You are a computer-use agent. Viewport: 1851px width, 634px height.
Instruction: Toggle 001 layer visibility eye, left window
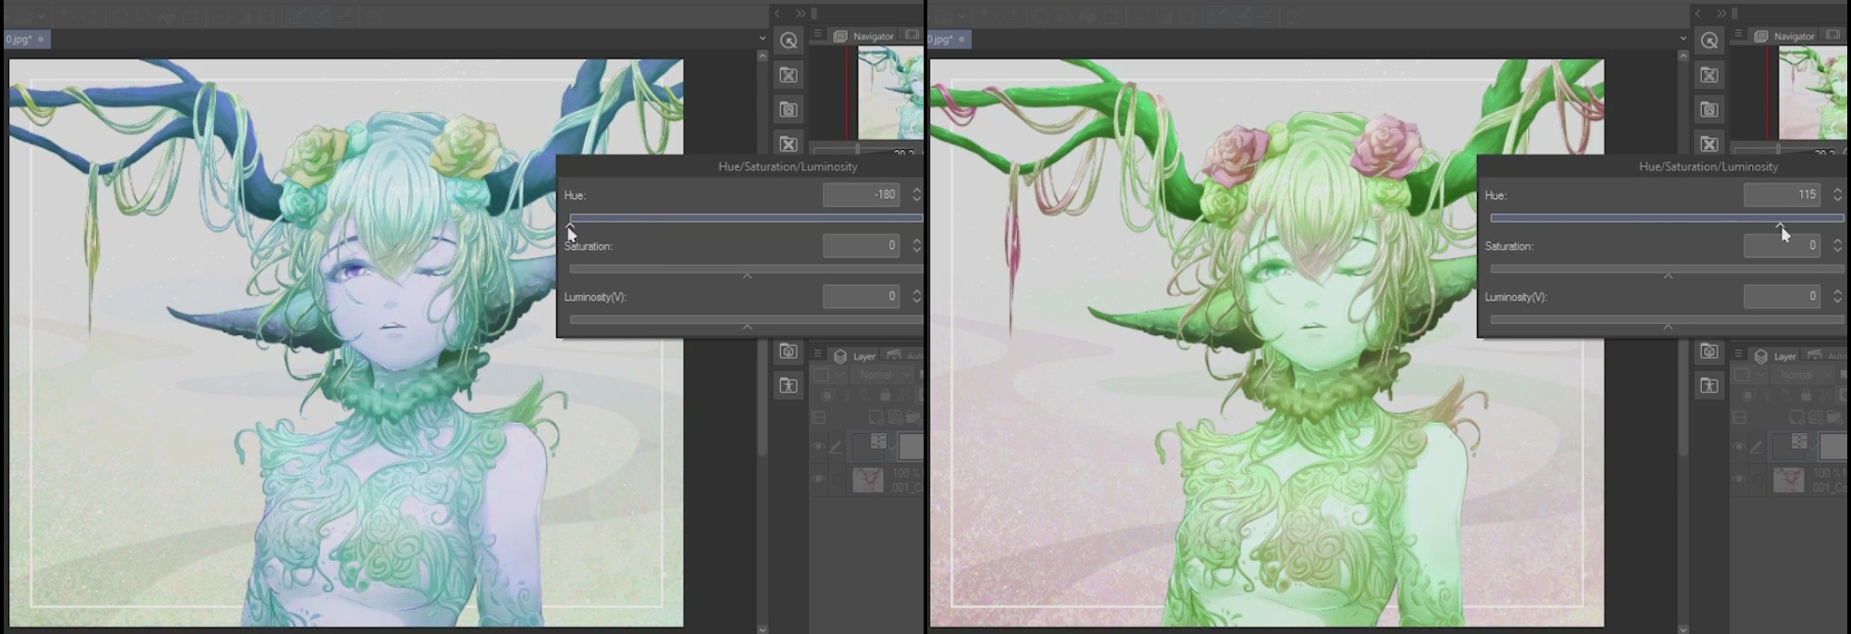coord(818,479)
